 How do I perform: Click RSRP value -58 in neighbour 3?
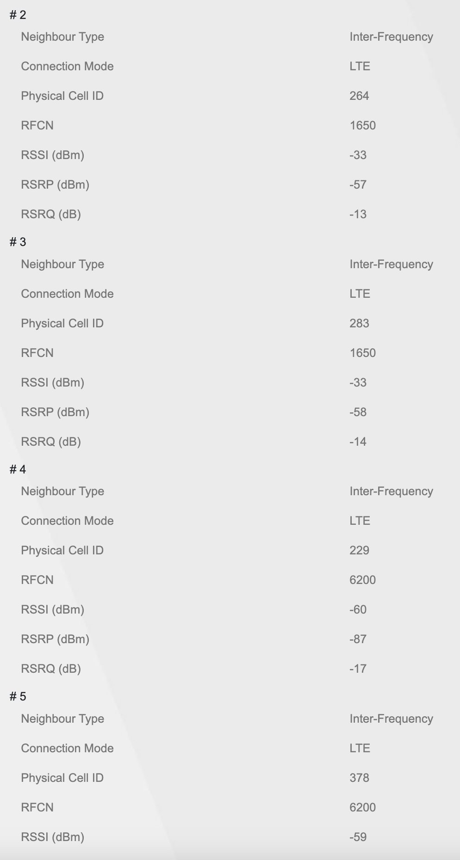(x=358, y=412)
